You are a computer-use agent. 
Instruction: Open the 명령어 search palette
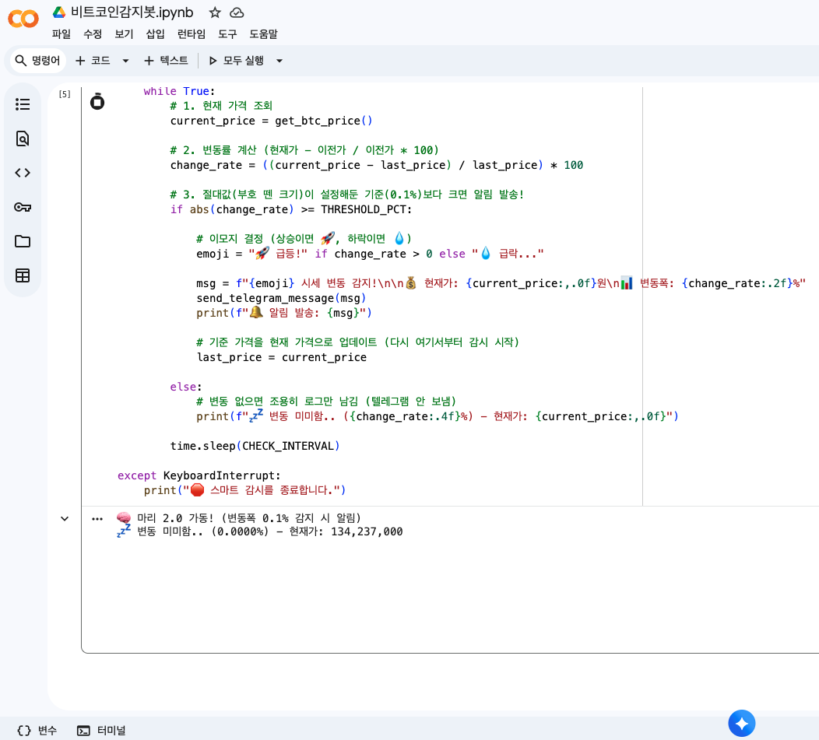37,61
